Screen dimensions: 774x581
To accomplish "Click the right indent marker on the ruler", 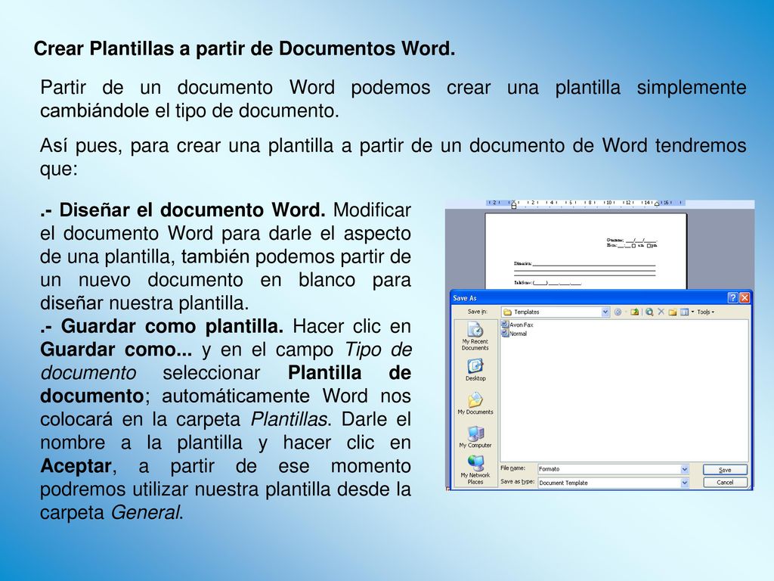I will 657,204.
